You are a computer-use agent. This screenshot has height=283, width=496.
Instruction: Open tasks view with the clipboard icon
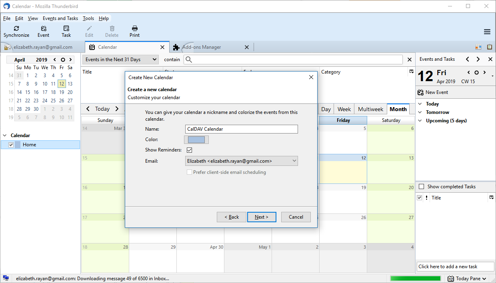[x=490, y=47]
